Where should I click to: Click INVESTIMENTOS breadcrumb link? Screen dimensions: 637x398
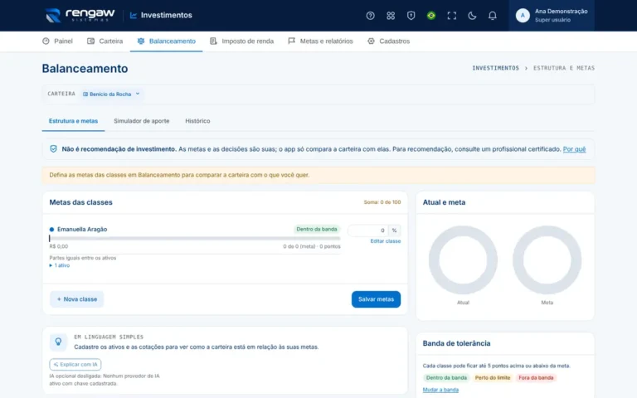tap(496, 68)
